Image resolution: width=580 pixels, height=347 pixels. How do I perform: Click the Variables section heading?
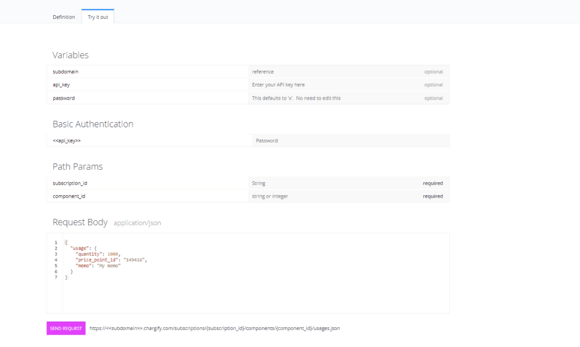click(x=70, y=55)
